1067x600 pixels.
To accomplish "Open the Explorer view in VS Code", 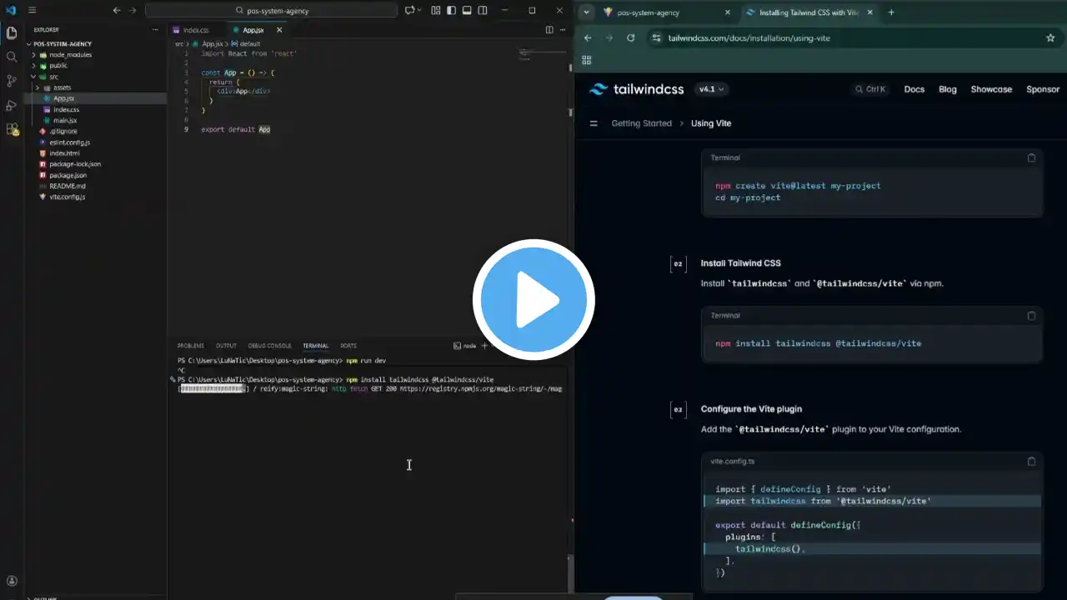I will coord(12,33).
